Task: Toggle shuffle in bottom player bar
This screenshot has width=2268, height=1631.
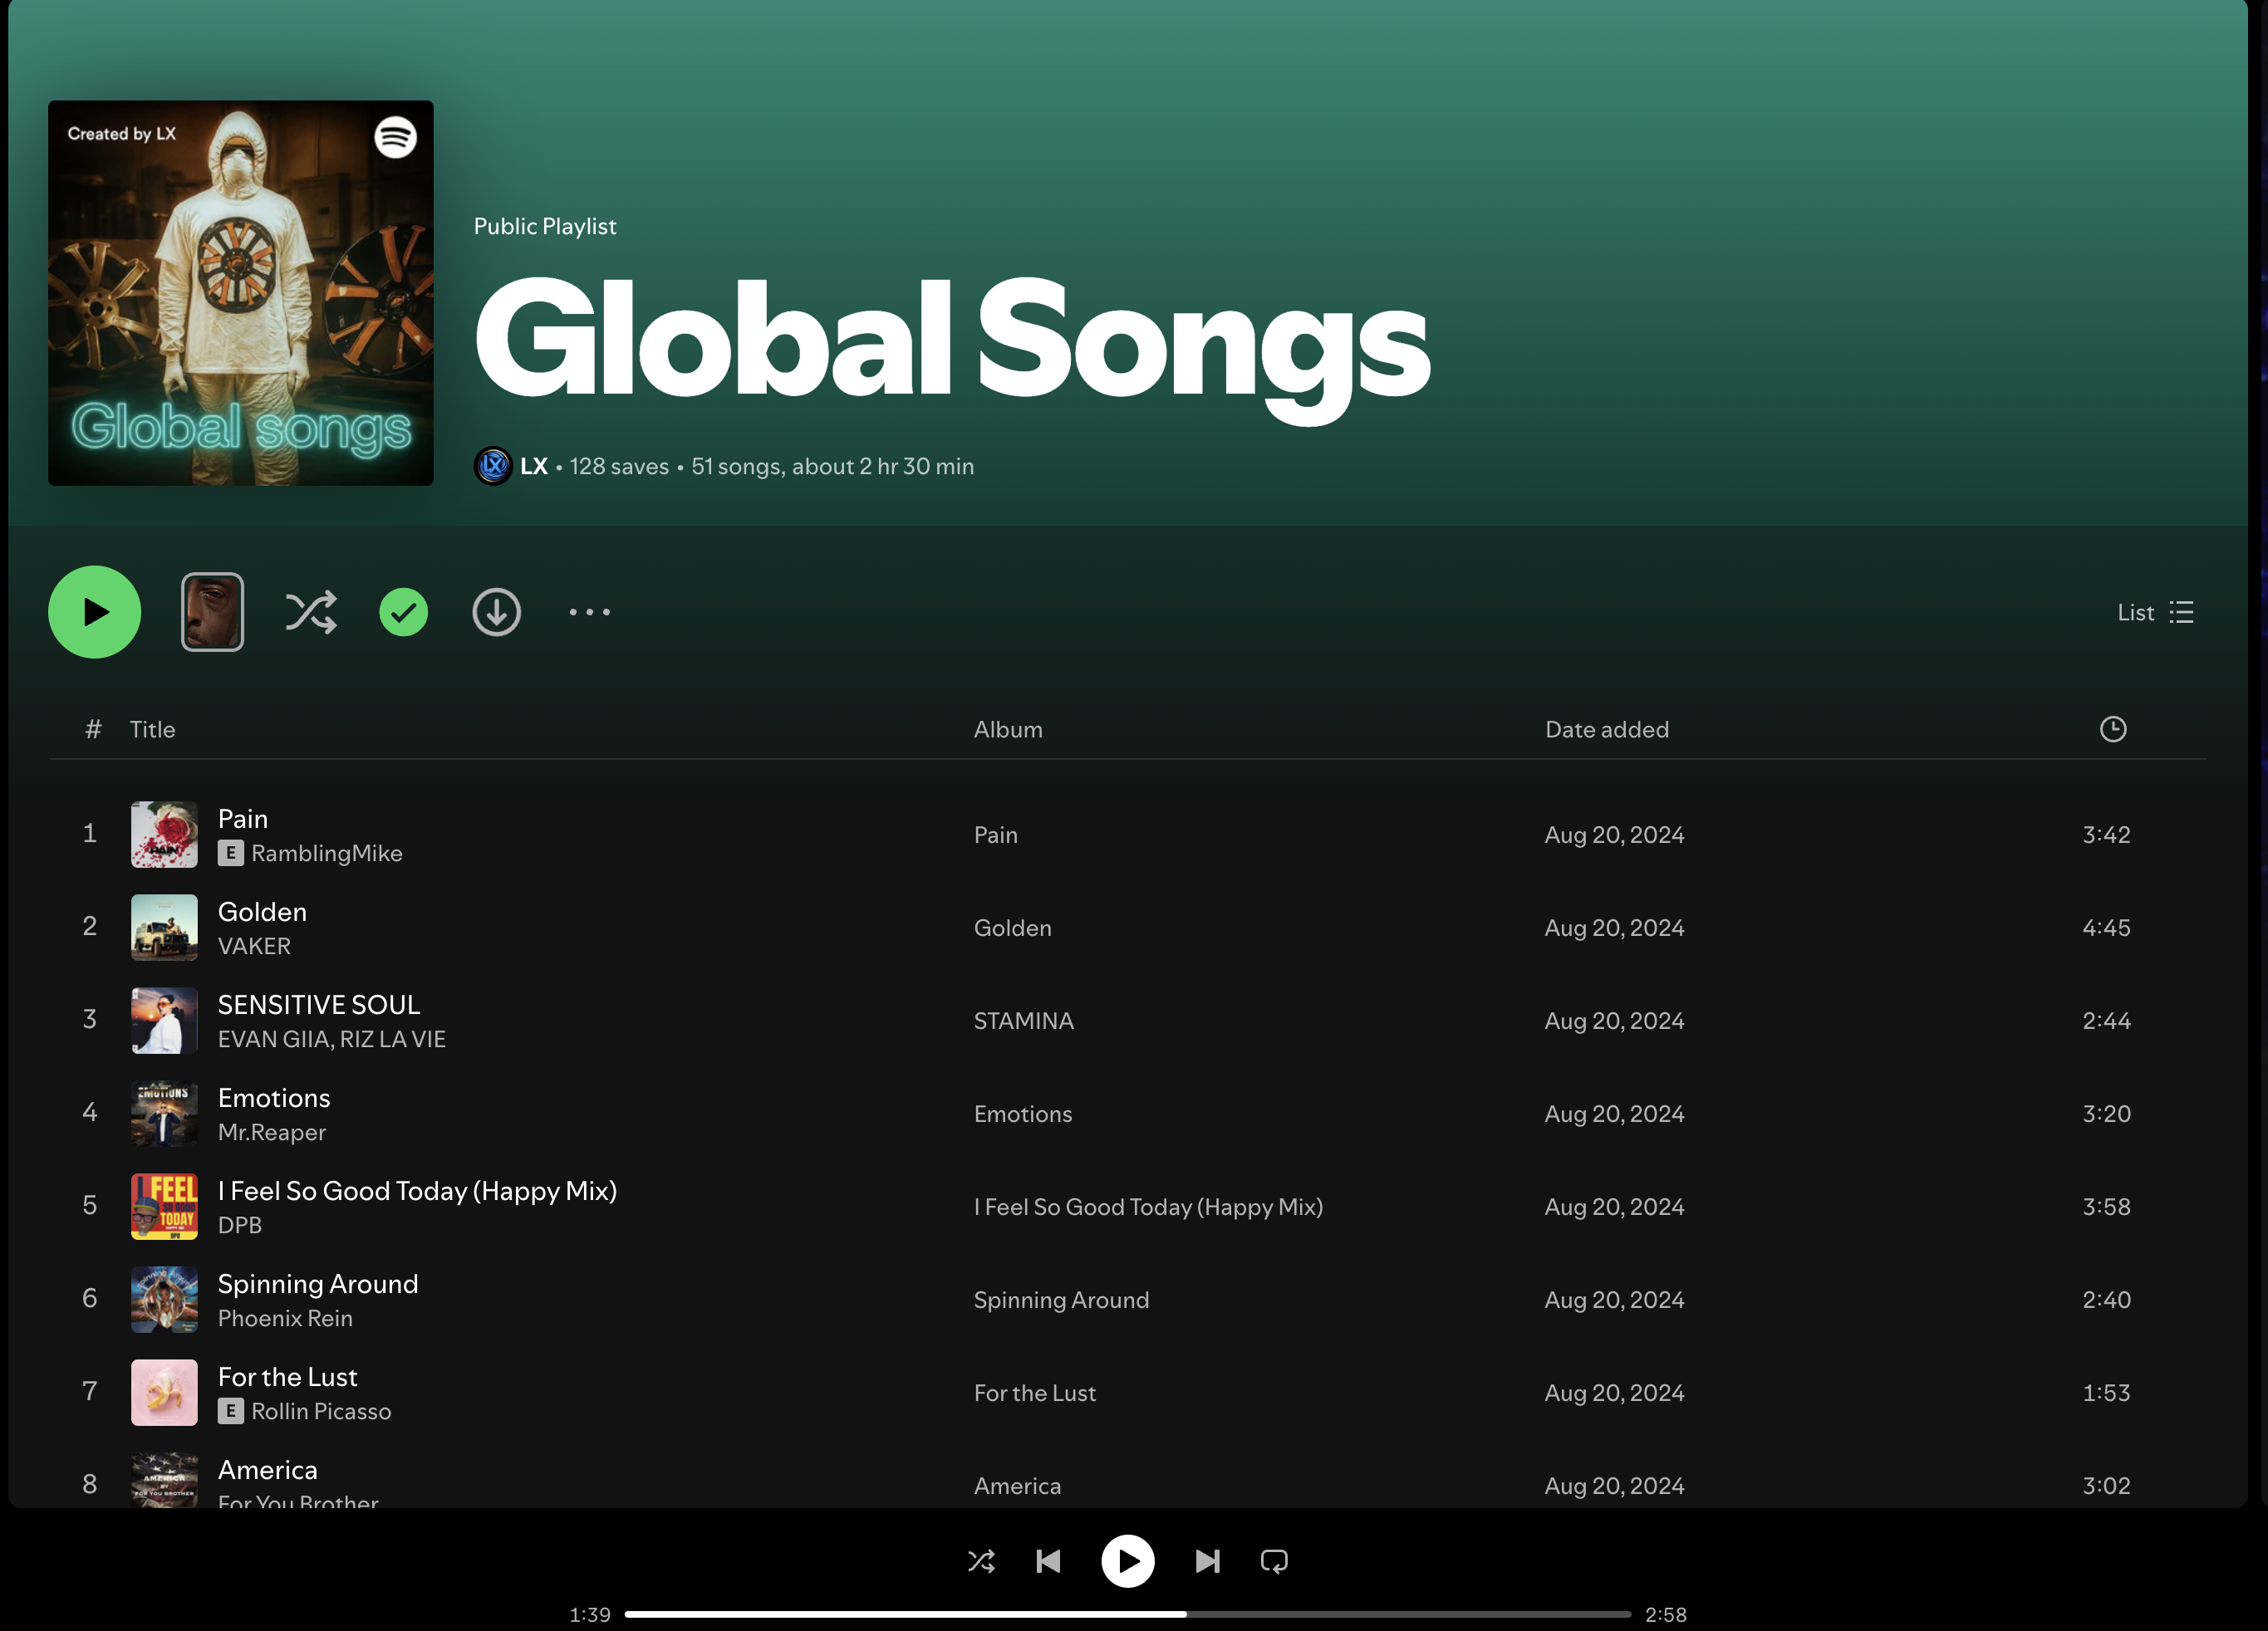Action: tap(981, 1561)
